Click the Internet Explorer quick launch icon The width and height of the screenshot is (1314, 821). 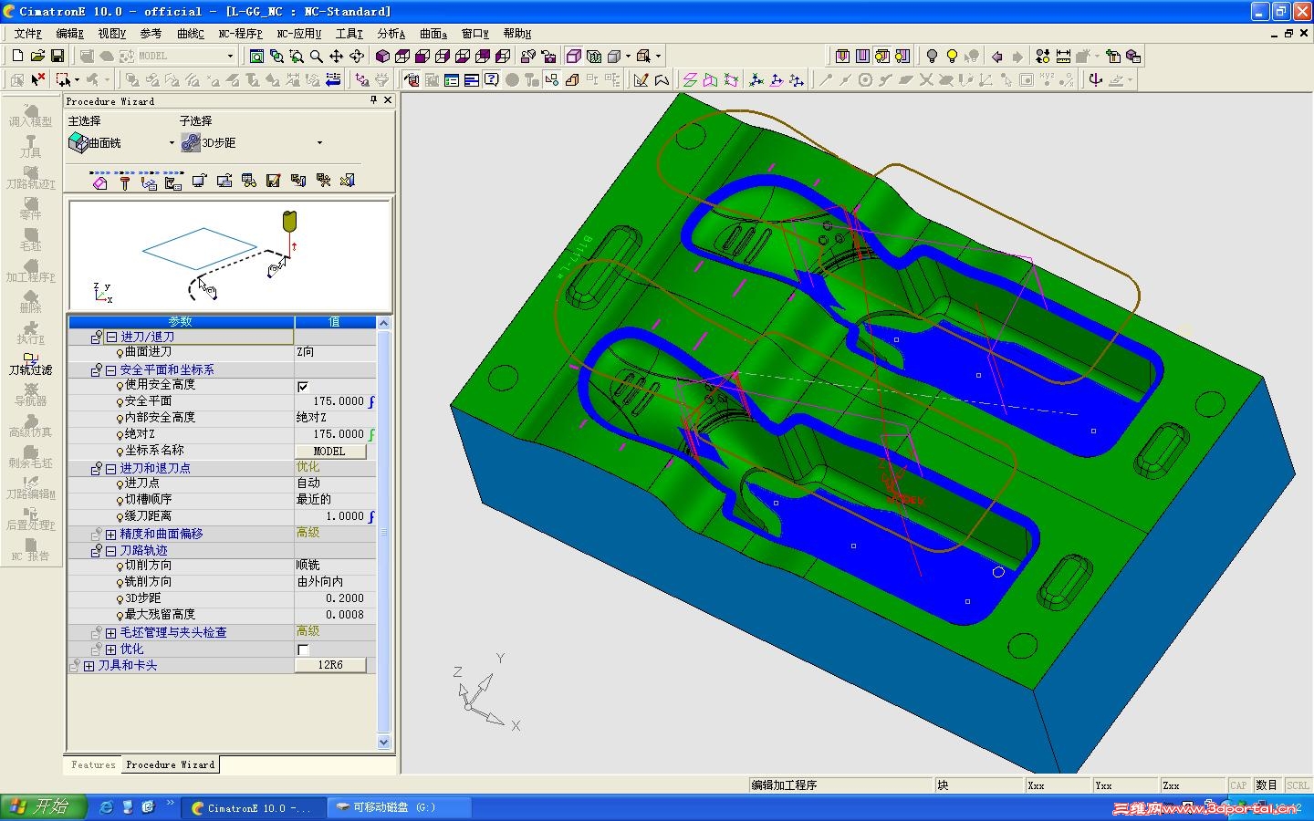pos(107,807)
